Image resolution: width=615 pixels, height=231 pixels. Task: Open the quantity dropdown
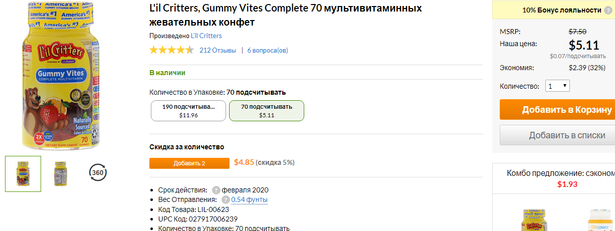[557, 86]
